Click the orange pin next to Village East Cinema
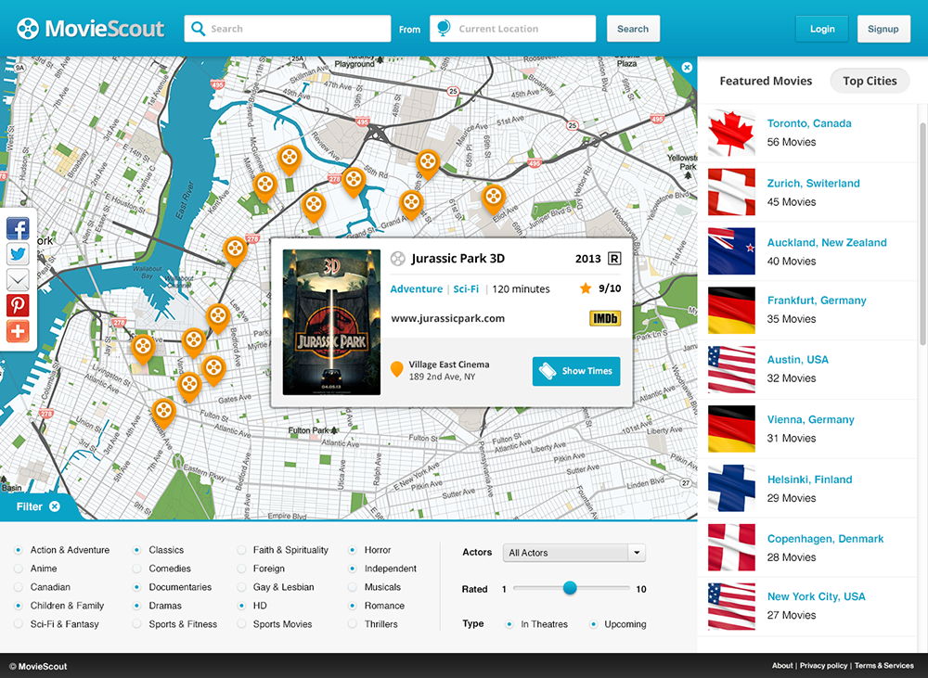Screen dimensions: 928x678 tap(397, 369)
